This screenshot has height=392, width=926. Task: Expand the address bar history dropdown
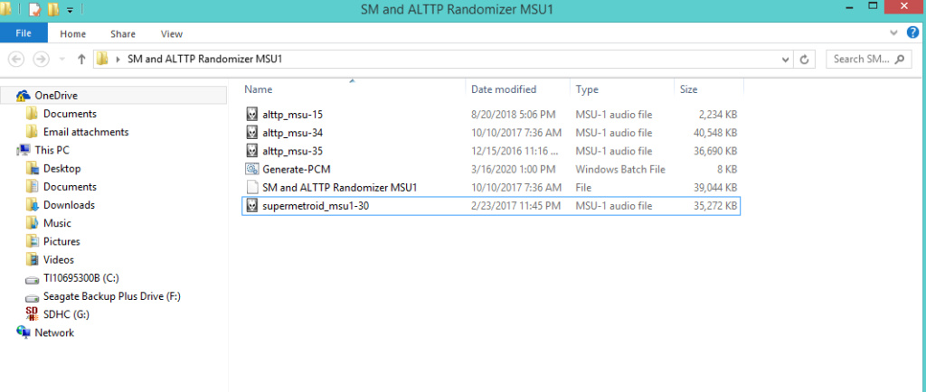click(785, 60)
